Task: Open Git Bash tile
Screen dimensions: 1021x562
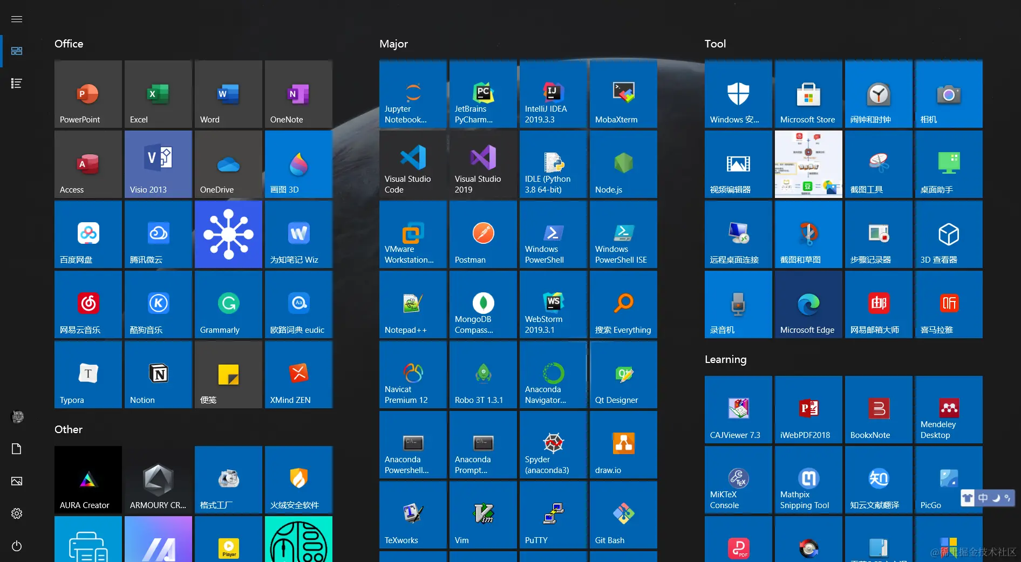Action: (623, 515)
